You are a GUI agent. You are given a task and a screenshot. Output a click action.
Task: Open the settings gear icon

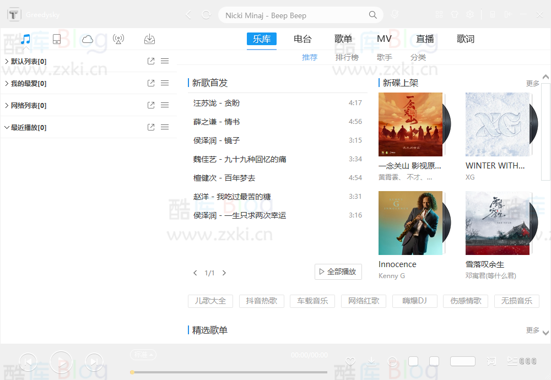469,14
